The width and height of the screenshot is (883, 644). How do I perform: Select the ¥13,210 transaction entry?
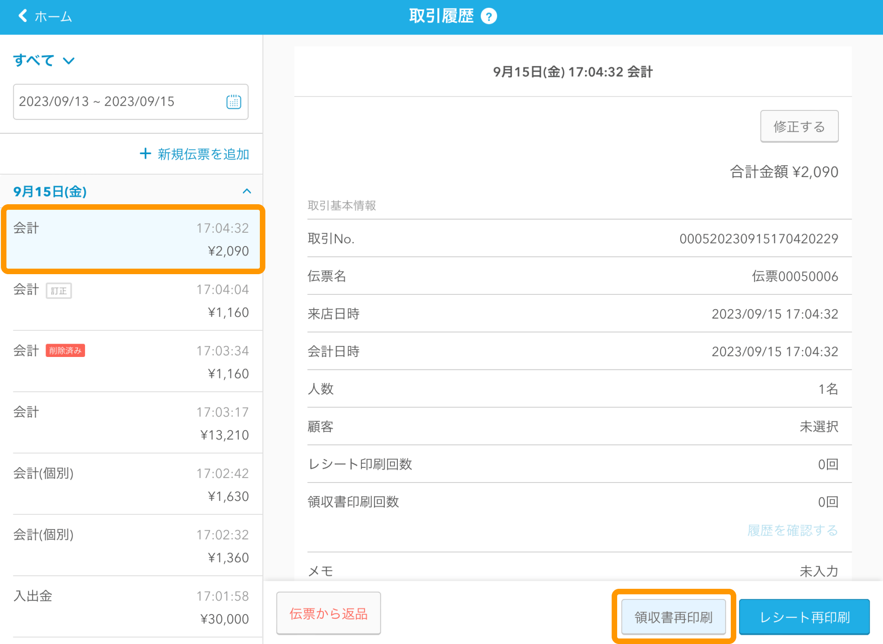pos(131,423)
